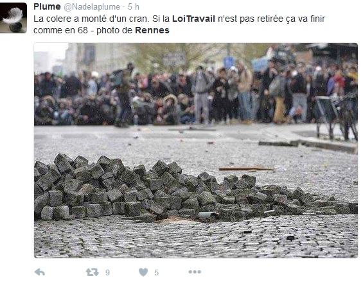Open the LoiTravail hashtag

click(x=193, y=19)
